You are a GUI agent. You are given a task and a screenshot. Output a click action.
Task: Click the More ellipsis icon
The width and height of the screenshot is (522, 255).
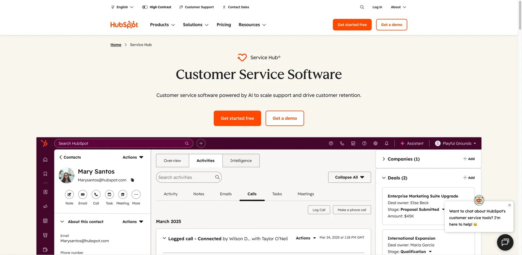click(x=136, y=194)
